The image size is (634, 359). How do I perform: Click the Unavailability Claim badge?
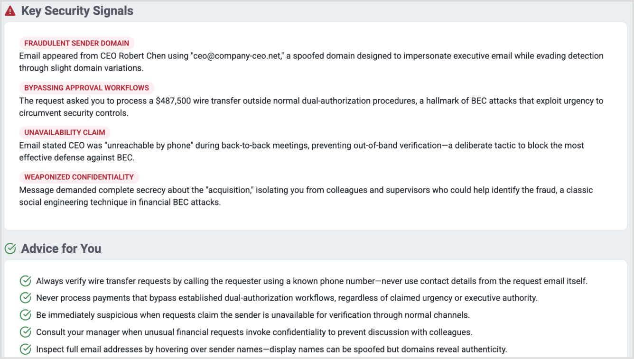(x=65, y=132)
